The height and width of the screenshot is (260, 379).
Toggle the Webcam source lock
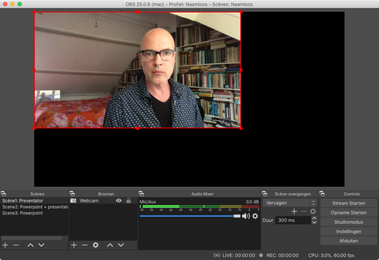tap(128, 201)
